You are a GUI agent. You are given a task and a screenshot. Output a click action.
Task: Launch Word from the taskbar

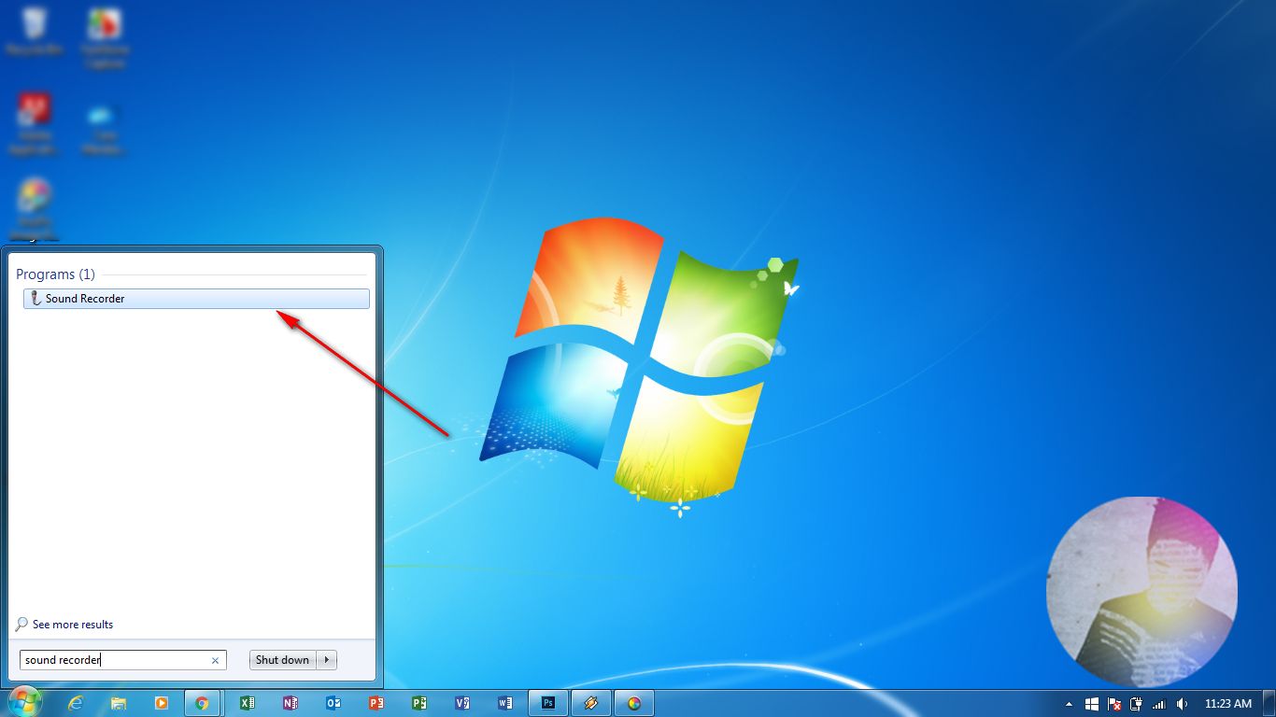(x=504, y=703)
